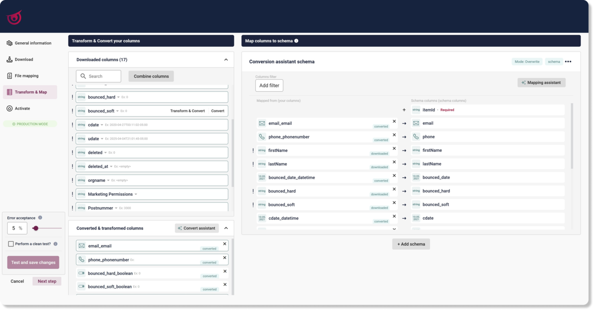Click Transform & Convert on bounced_soft
594x312 pixels.
coord(187,111)
